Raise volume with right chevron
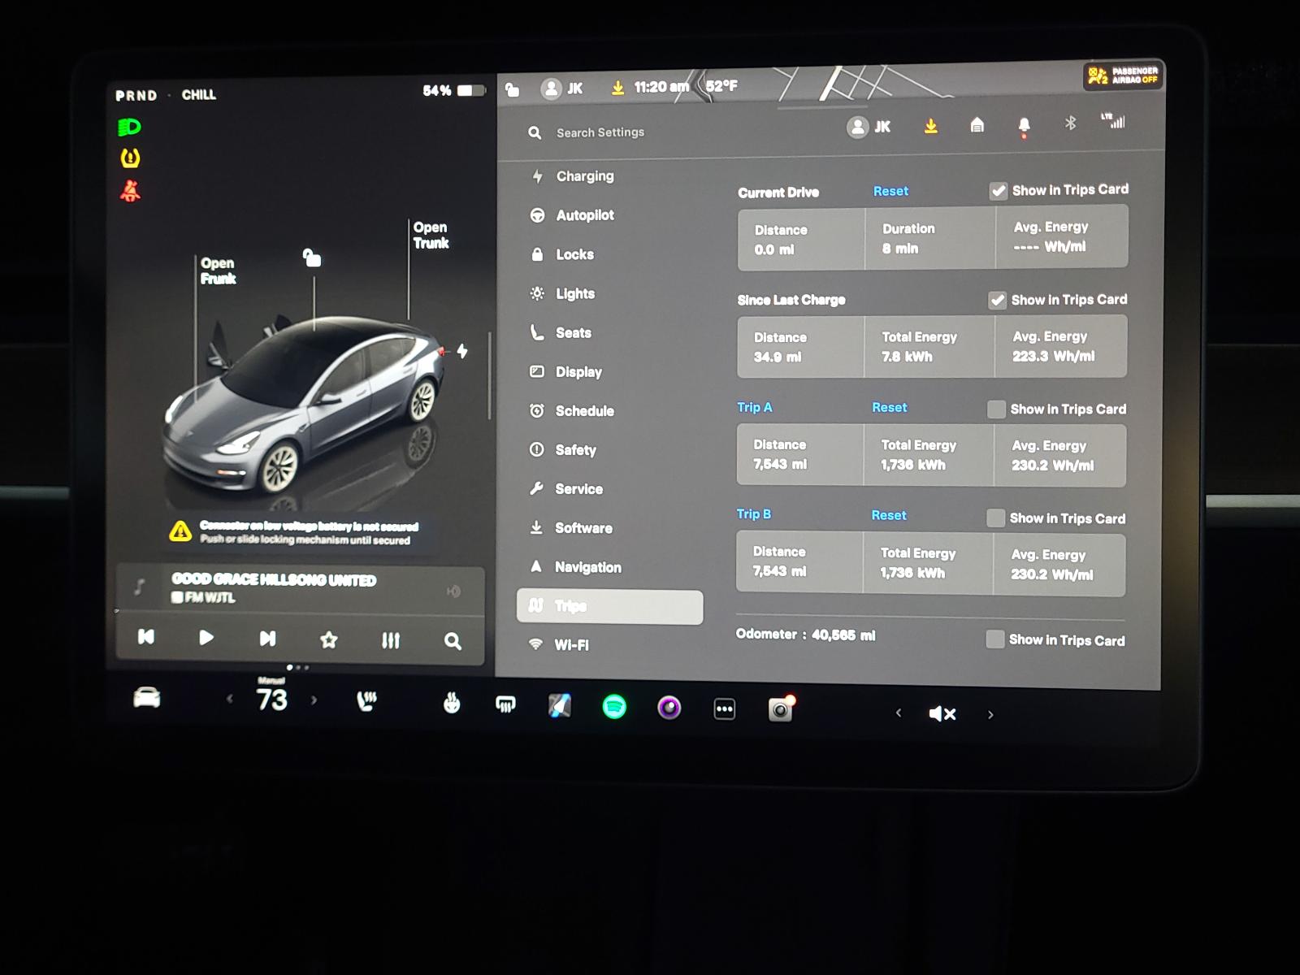The image size is (1300, 975). click(x=990, y=715)
